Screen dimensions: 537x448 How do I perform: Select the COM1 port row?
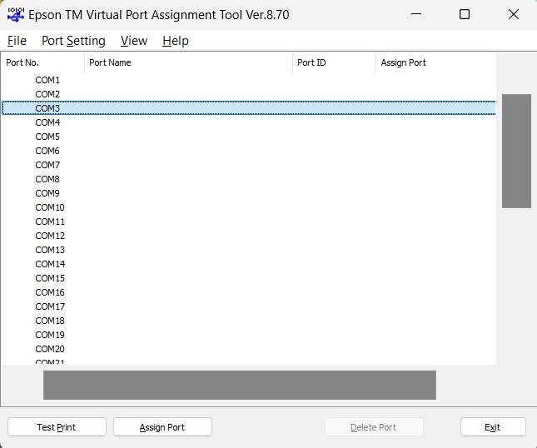click(47, 80)
